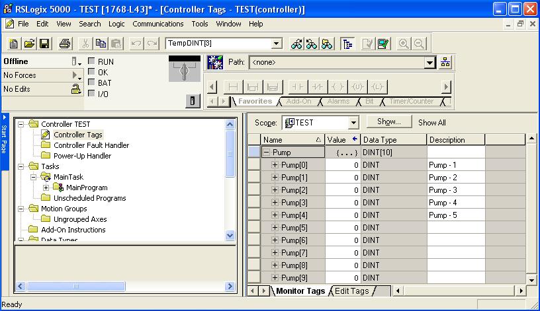Click the RUN status indicator box

91,61
